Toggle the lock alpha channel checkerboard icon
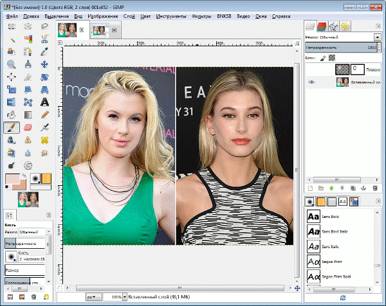Image resolution: width=386 pixels, height=306 pixels. pos(332,58)
